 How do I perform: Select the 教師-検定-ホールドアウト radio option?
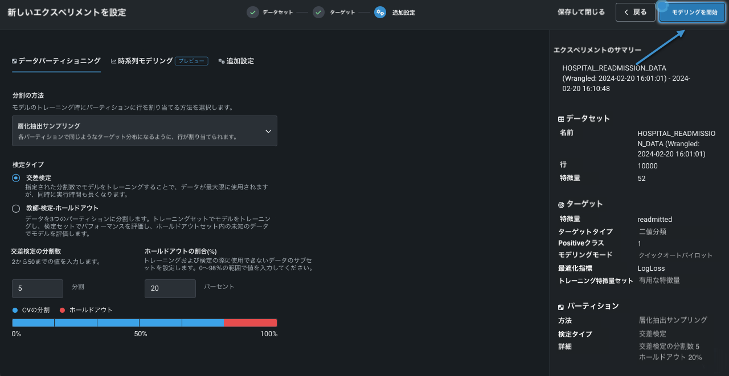point(16,209)
